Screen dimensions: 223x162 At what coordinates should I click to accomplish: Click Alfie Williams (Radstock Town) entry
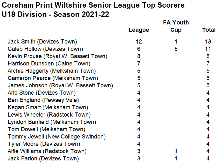[x=47, y=151]
